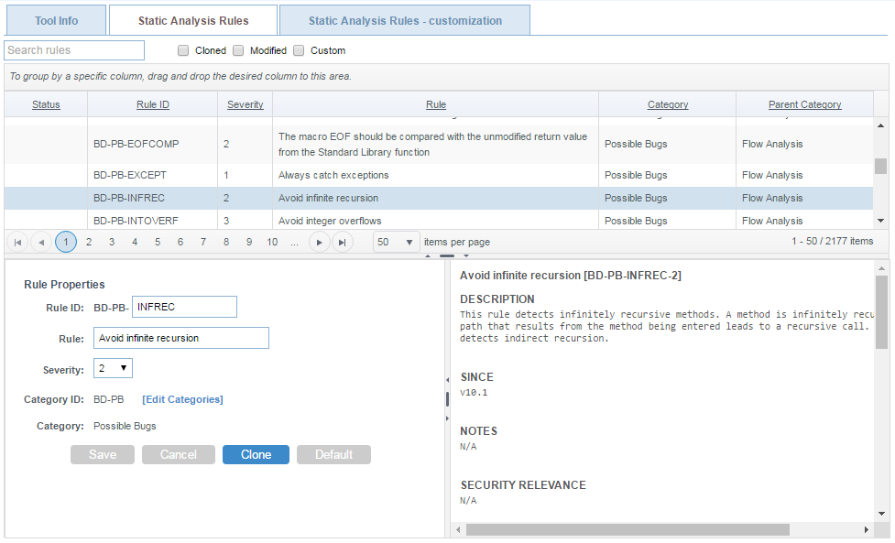Image resolution: width=895 pixels, height=543 pixels.
Task: Edit the Rule name field
Action: coord(181,338)
